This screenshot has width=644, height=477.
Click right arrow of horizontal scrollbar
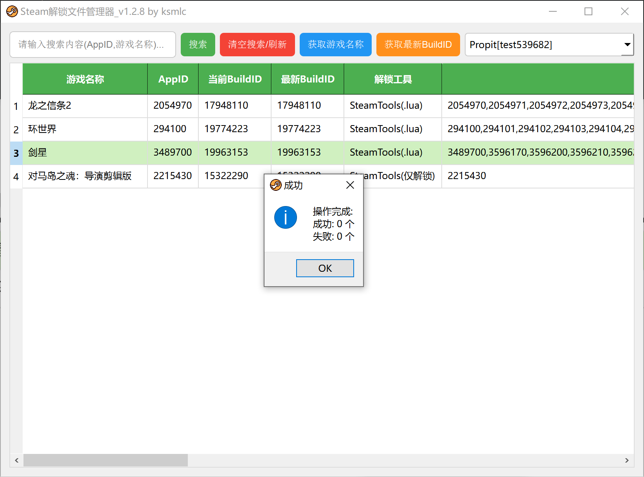627,460
